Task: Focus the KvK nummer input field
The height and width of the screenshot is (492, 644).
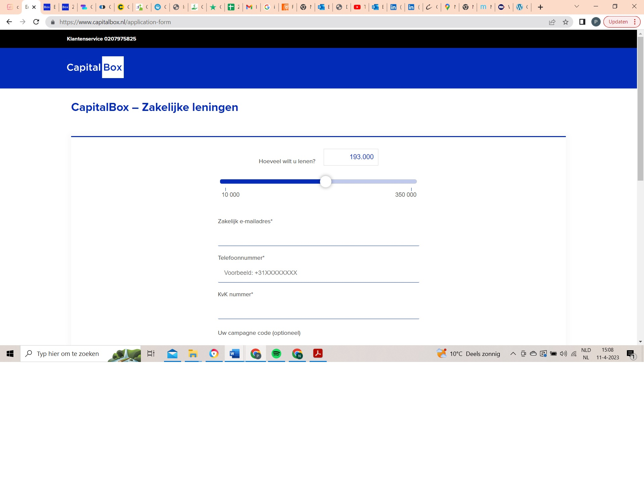Action: coord(318,309)
